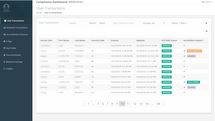Open the Country: All dropdown
The width and height of the screenshot is (215, 121).
[153, 23]
